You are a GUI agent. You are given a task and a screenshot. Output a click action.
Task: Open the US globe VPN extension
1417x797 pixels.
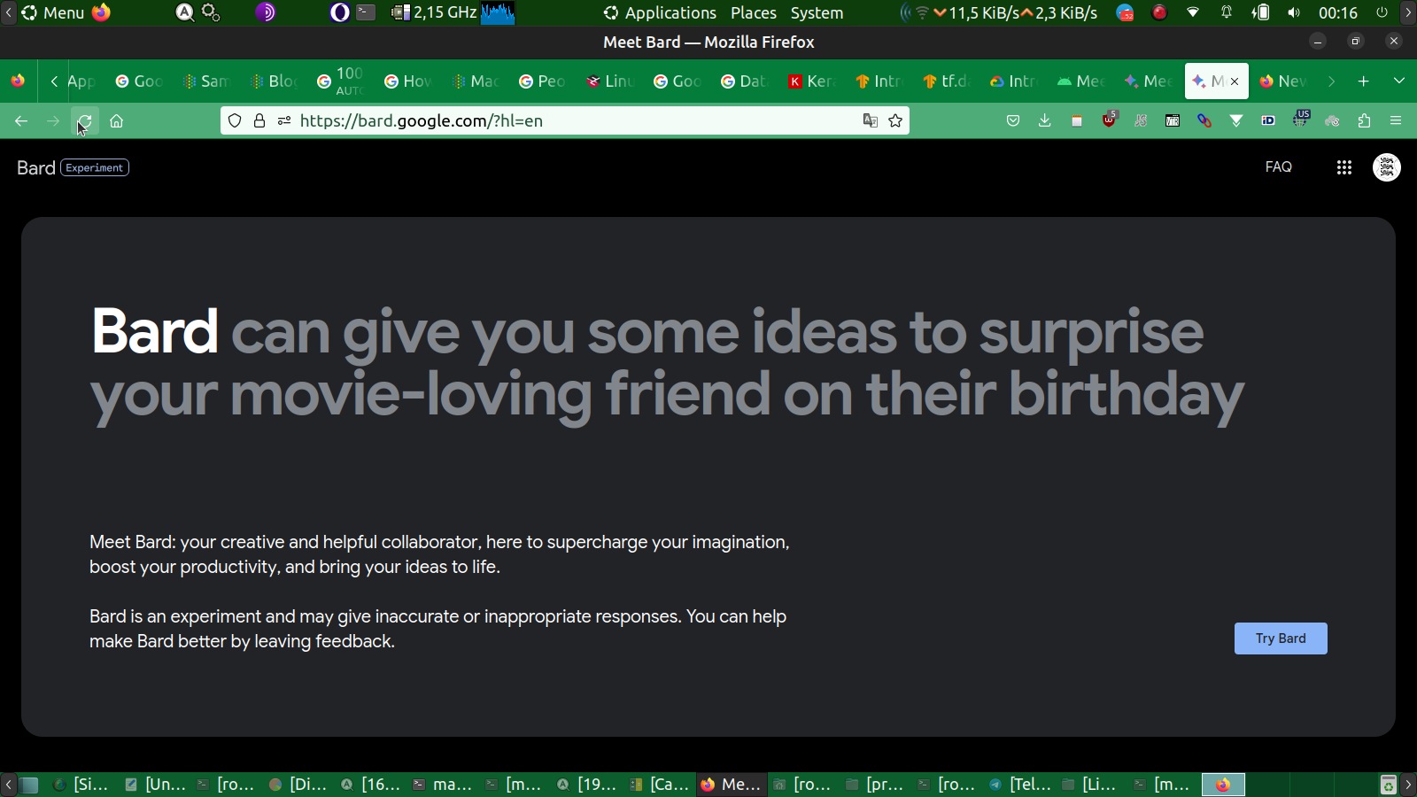[1300, 120]
